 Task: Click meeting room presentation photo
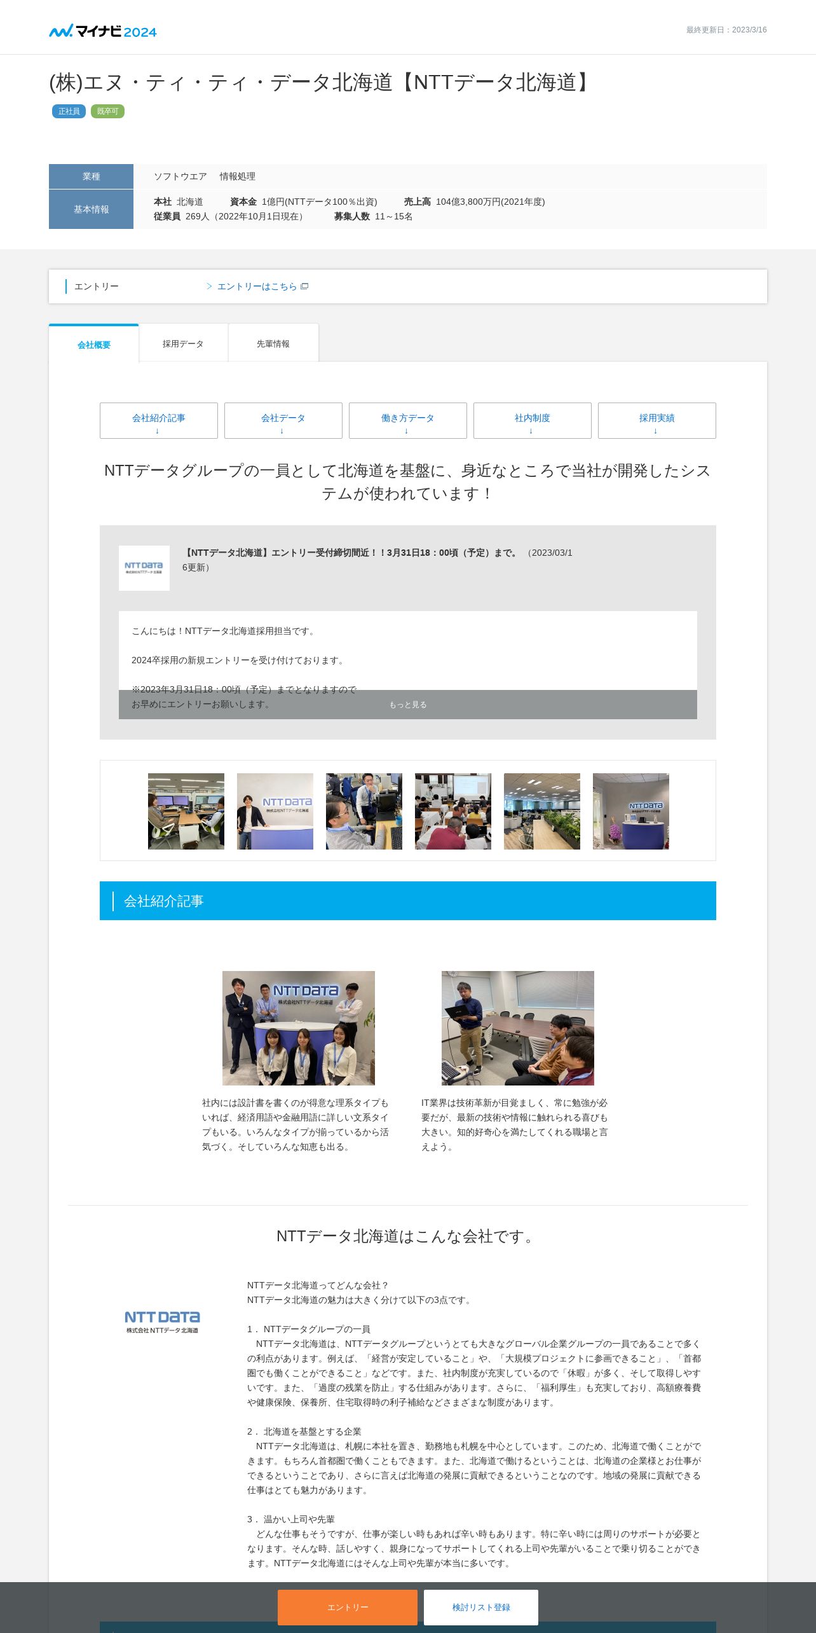coord(518,1028)
